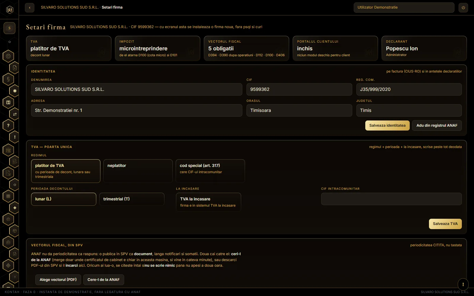Click the breadcrumb 'SILVARO SOLUTIONS SUD S.R.L.' link
Image resolution: width=474 pixels, height=296 pixels.
(70, 7)
